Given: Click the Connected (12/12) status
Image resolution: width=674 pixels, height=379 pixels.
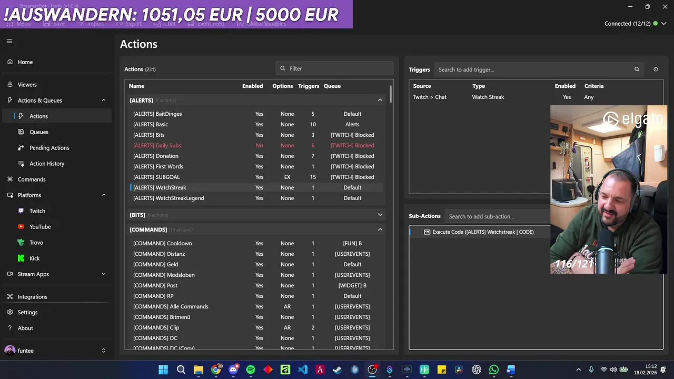Looking at the screenshot, I should click(627, 24).
